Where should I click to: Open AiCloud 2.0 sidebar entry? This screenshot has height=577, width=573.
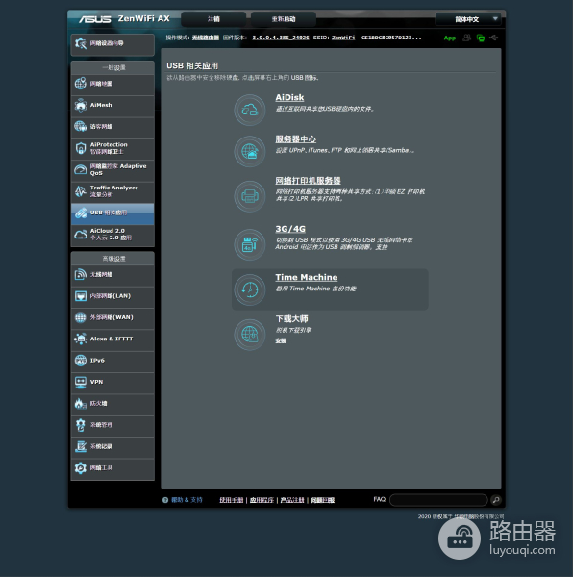[x=112, y=235]
